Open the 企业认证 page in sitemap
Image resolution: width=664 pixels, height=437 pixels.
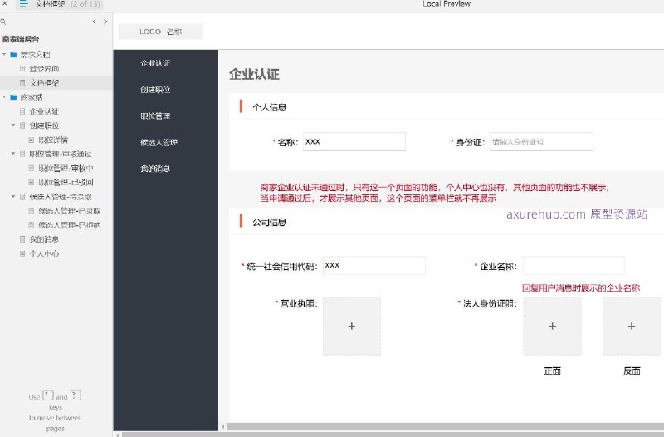tap(44, 111)
